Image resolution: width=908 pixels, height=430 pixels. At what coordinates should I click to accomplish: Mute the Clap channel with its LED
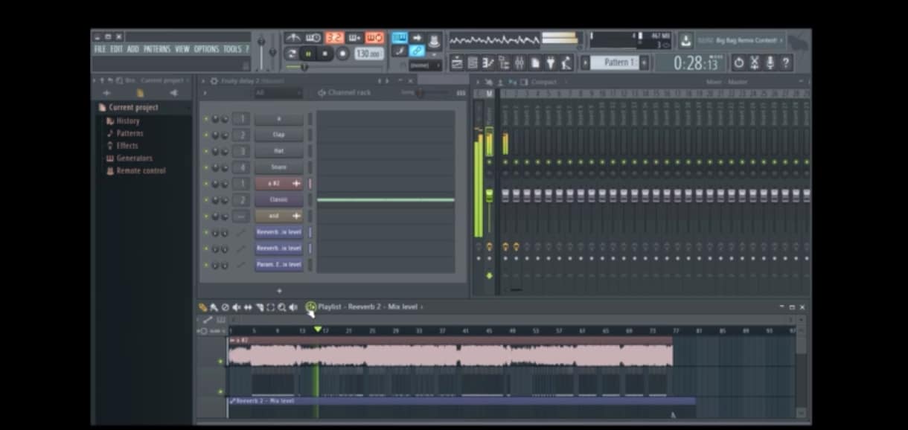[206, 135]
